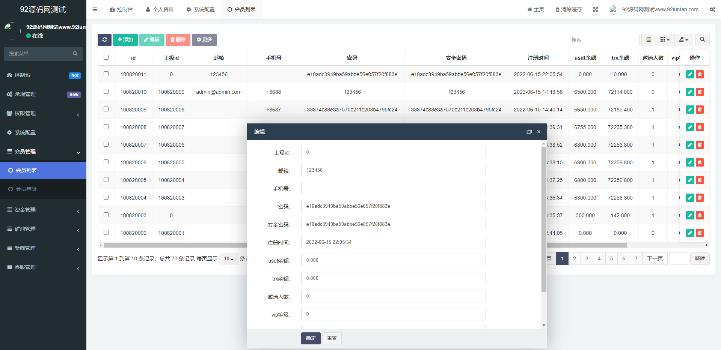721x350 pixels.
Task: Click the green 添加 button
Action: coord(125,40)
